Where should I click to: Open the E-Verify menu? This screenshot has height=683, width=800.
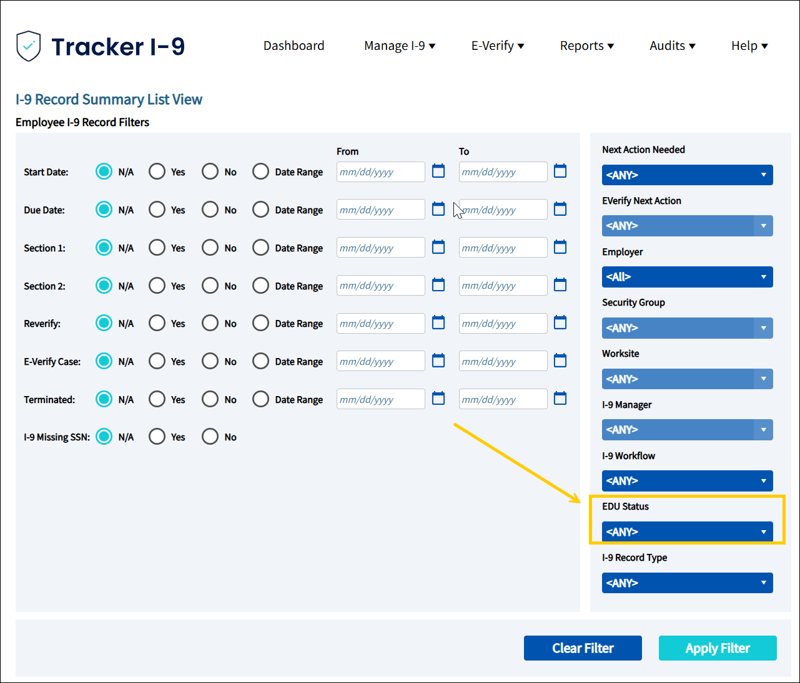click(498, 46)
